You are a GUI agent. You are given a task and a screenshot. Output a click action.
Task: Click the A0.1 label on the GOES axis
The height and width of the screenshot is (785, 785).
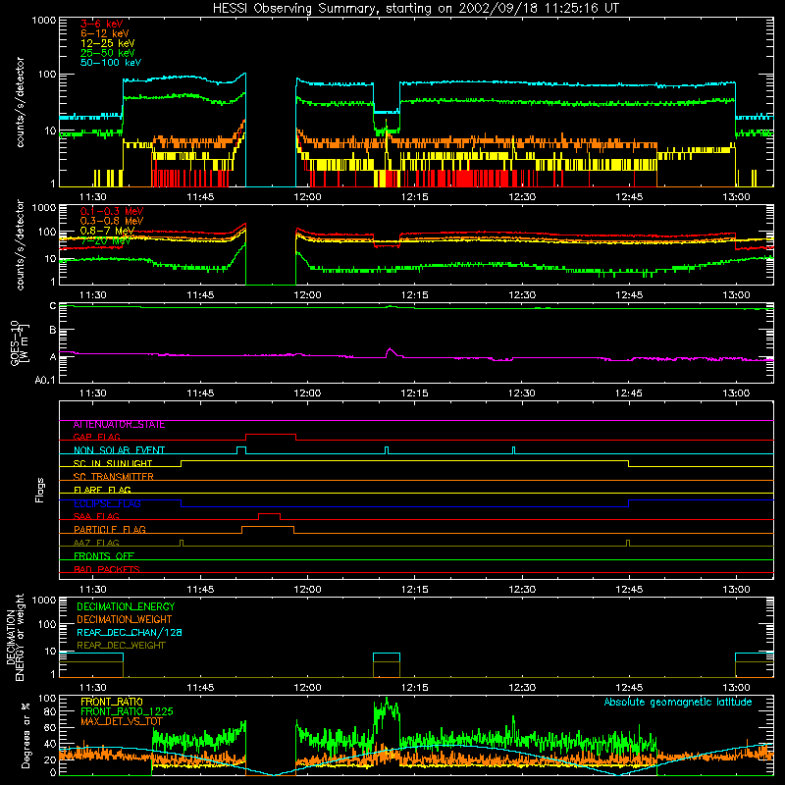45,380
